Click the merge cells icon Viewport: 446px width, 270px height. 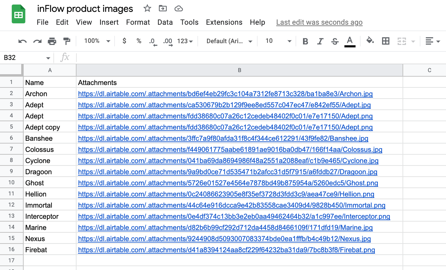pyautogui.click(x=402, y=41)
